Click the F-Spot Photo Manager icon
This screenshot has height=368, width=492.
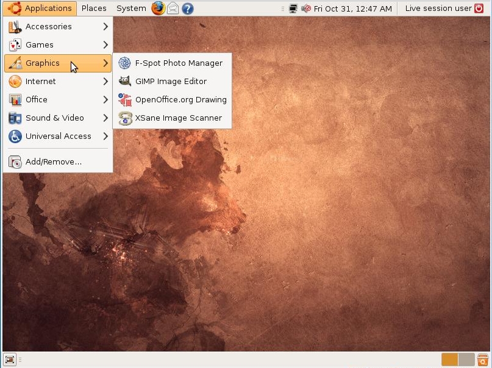tap(124, 63)
